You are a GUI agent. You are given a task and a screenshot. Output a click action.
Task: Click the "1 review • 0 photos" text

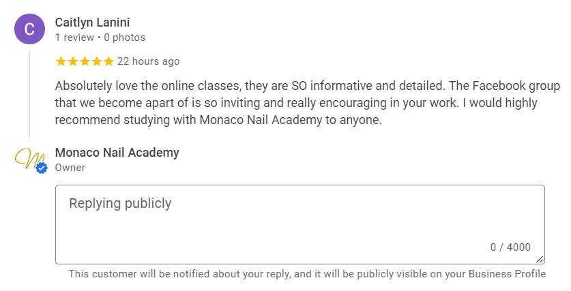click(x=100, y=37)
